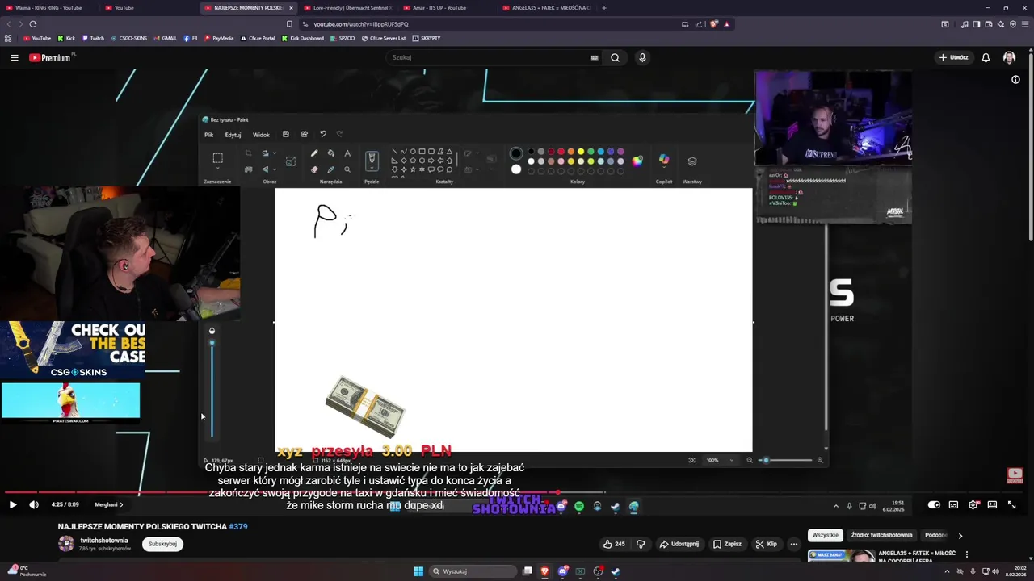The height and width of the screenshot is (581, 1034).
Task: Like the video showing 245 likes
Action: tap(614, 544)
